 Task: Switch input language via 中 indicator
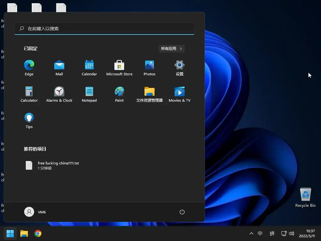[260, 233]
